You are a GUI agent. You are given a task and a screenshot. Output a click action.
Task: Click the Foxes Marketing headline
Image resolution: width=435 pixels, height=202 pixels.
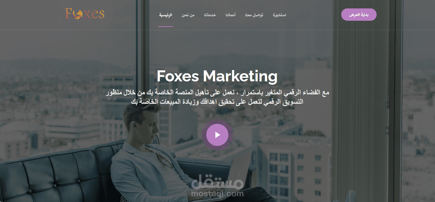(x=217, y=76)
